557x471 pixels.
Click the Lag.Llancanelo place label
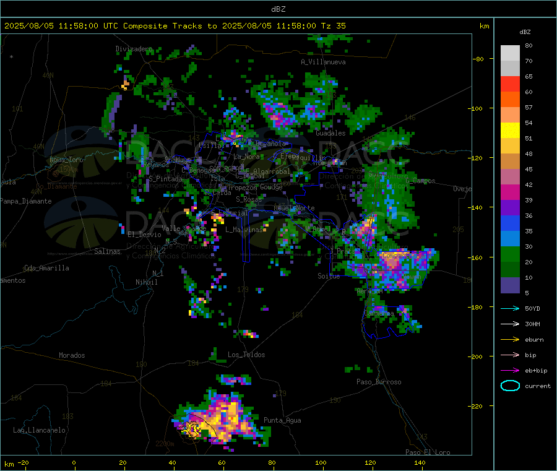click(40, 430)
